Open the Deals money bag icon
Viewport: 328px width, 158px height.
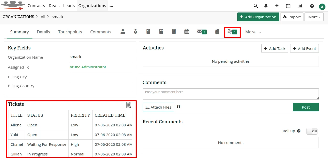click(x=136, y=31)
